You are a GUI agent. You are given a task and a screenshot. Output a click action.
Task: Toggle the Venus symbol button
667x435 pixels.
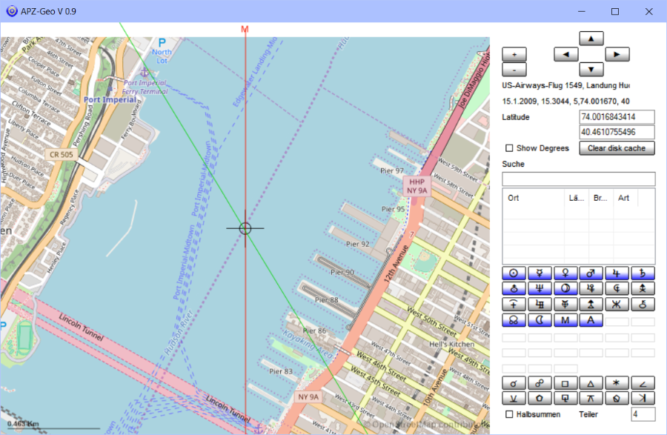pyautogui.click(x=565, y=273)
